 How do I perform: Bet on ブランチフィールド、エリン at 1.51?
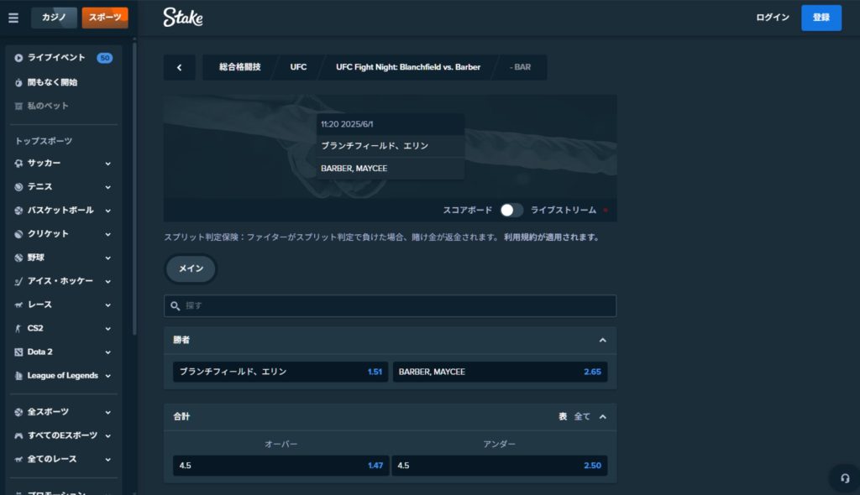click(281, 372)
